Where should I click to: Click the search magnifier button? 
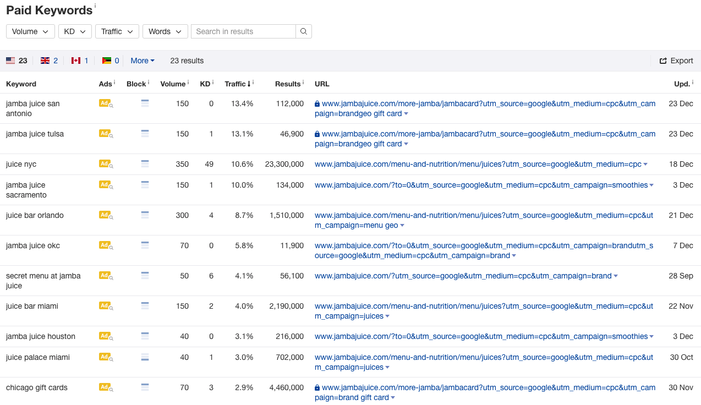click(x=304, y=31)
